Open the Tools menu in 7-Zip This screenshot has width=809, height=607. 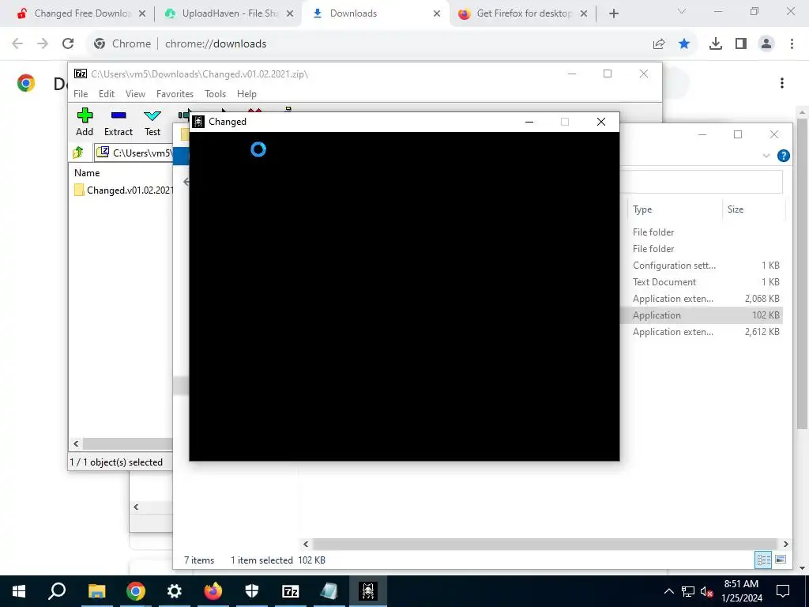tap(215, 94)
